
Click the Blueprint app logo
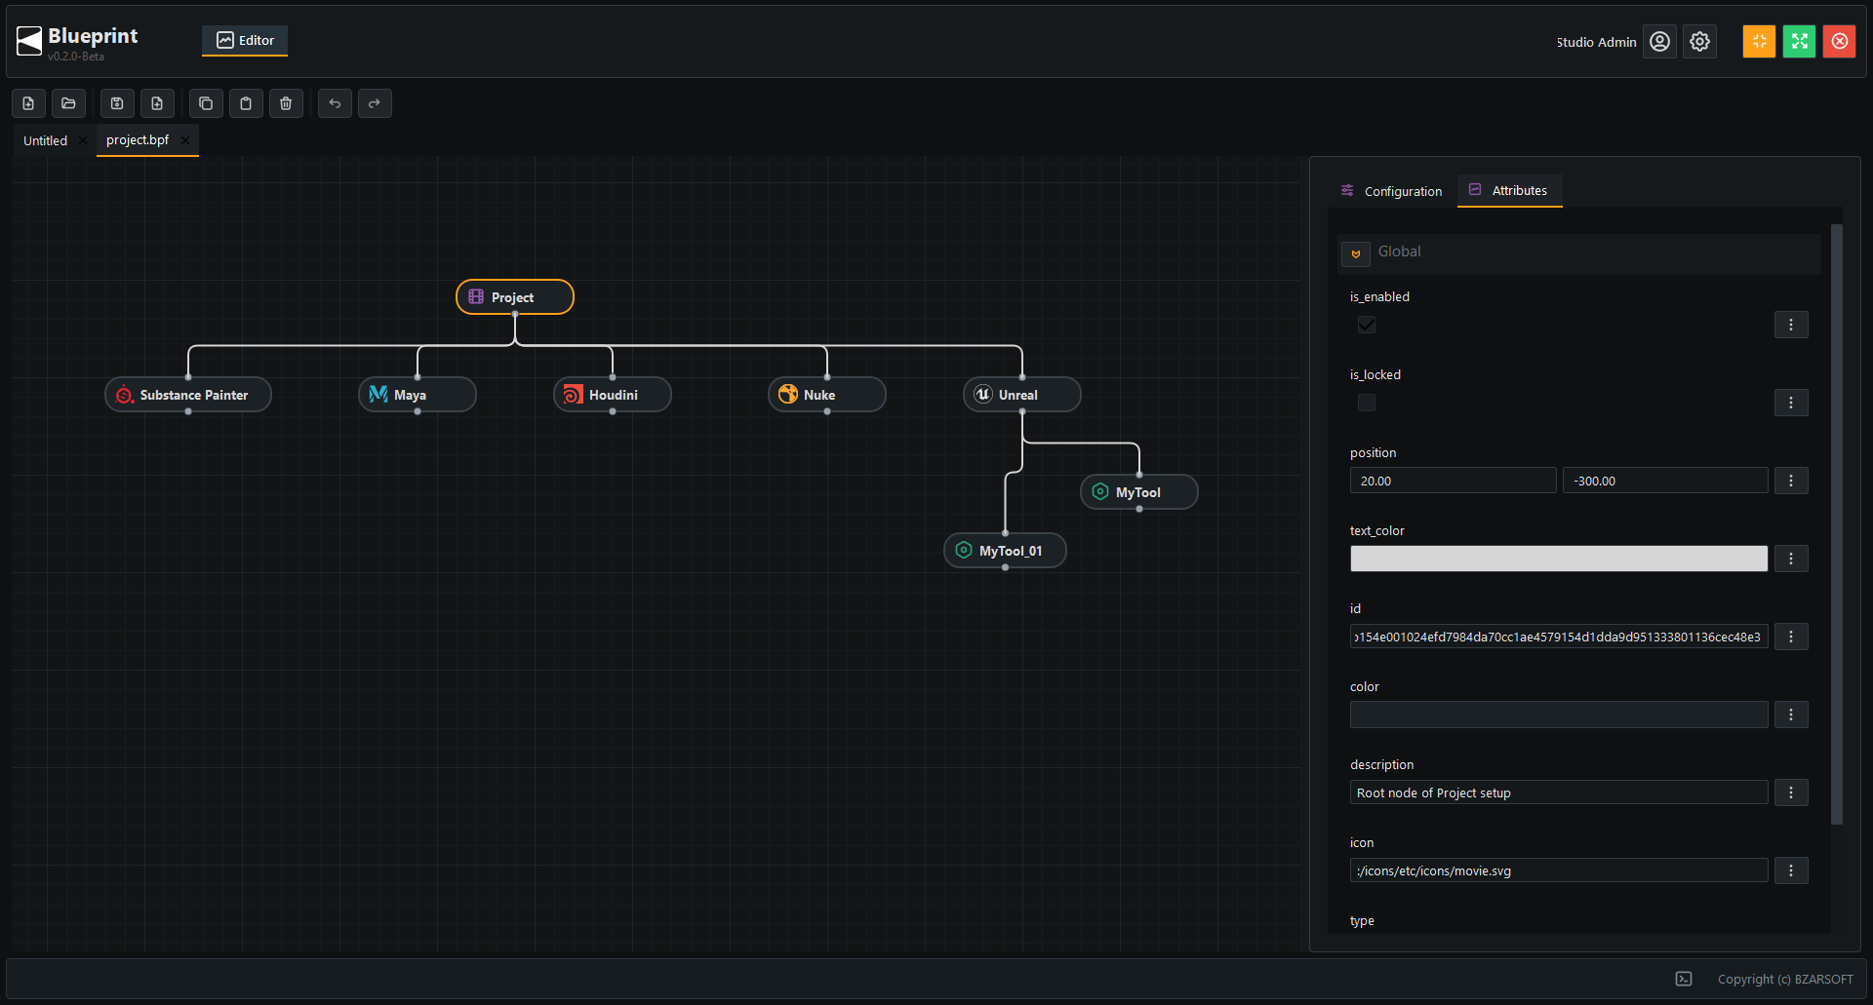29,41
